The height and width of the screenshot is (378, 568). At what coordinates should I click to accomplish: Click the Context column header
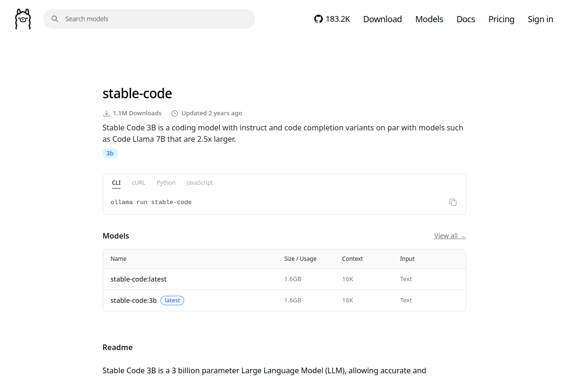click(x=353, y=259)
